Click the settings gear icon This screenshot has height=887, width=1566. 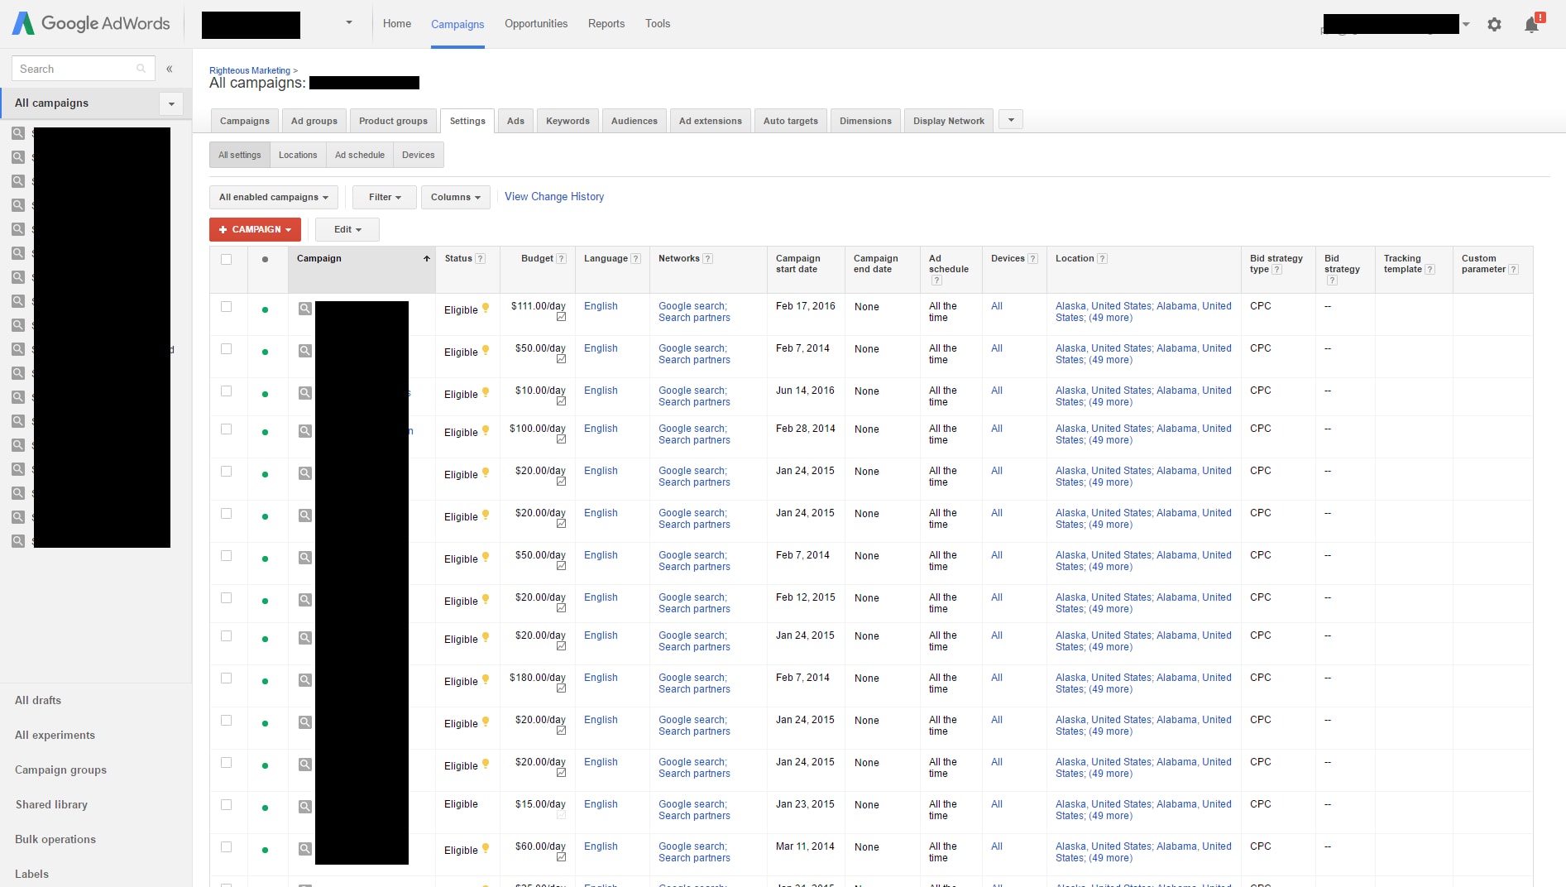(1494, 25)
